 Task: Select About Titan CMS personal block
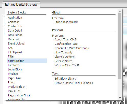click(65, 39)
